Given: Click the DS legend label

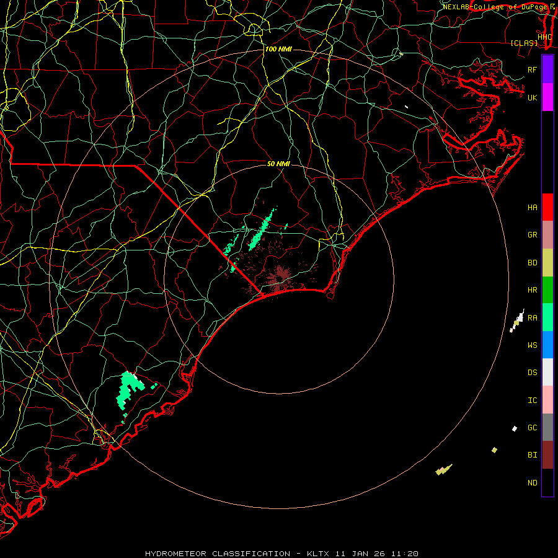Looking at the screenshot, I should tap(533, 373).
